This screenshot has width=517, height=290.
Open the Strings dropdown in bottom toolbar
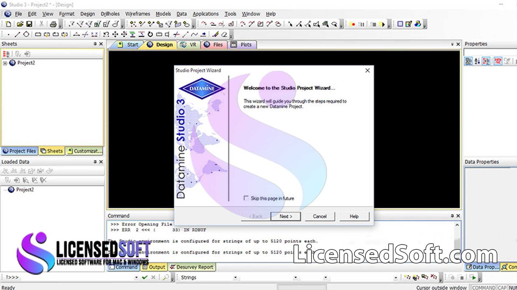click(x=235, y=277)
